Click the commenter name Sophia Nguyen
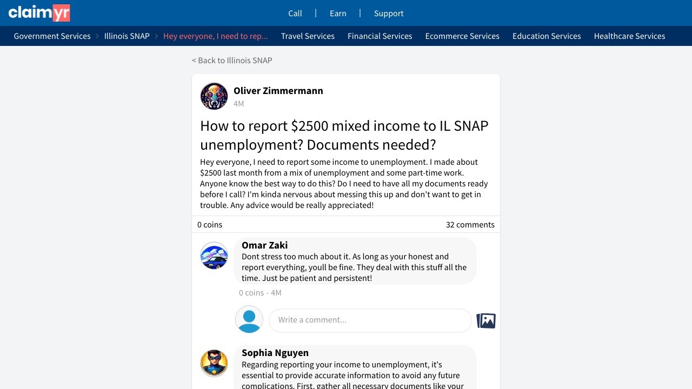This screenshot has height=389, width=692. [275, 353]
